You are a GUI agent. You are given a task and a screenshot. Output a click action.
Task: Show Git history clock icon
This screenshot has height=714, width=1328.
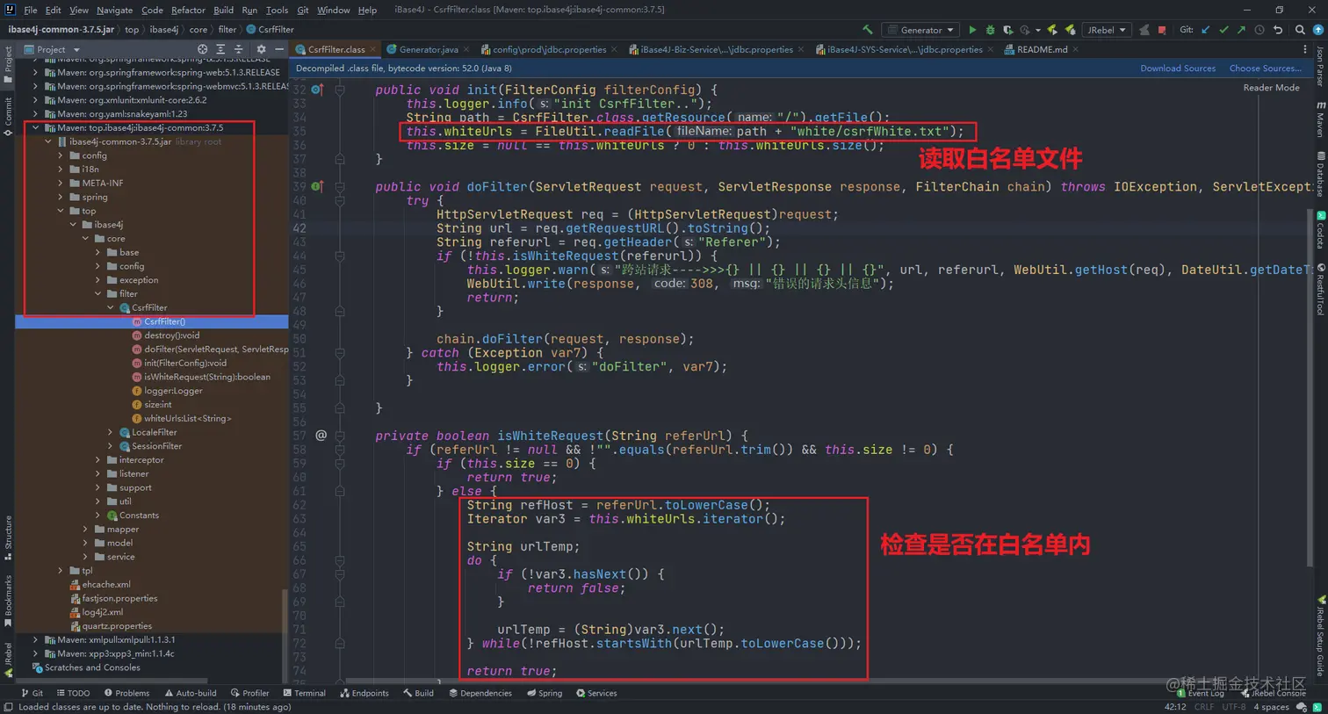(1259, 30)
